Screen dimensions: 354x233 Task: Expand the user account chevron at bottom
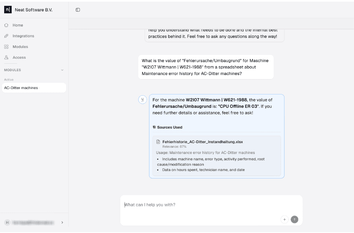[x=62, y=223]
